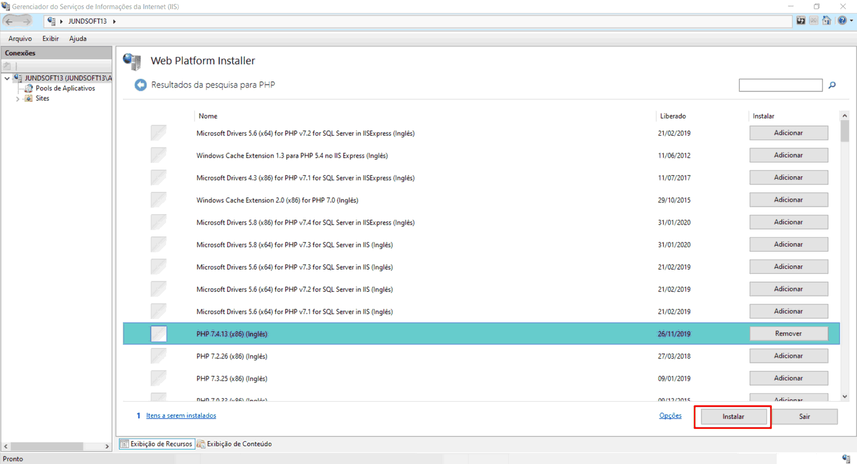
Task: Click the Instalar button
Action: coord(734,416)
